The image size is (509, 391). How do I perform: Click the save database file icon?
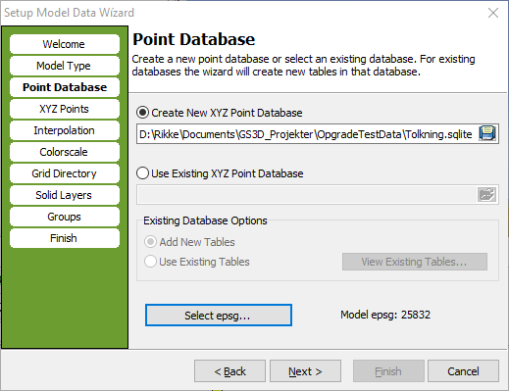pos(487,133)
